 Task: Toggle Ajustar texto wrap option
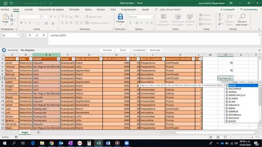click(x=94, y=17)
